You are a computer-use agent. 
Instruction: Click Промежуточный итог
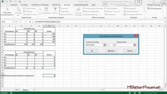[x=133, y=14]
